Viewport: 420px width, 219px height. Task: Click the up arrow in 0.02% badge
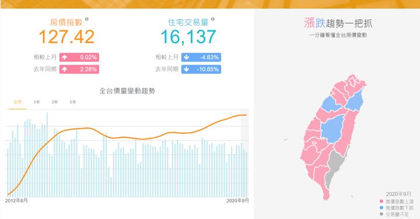pos(65,58)
